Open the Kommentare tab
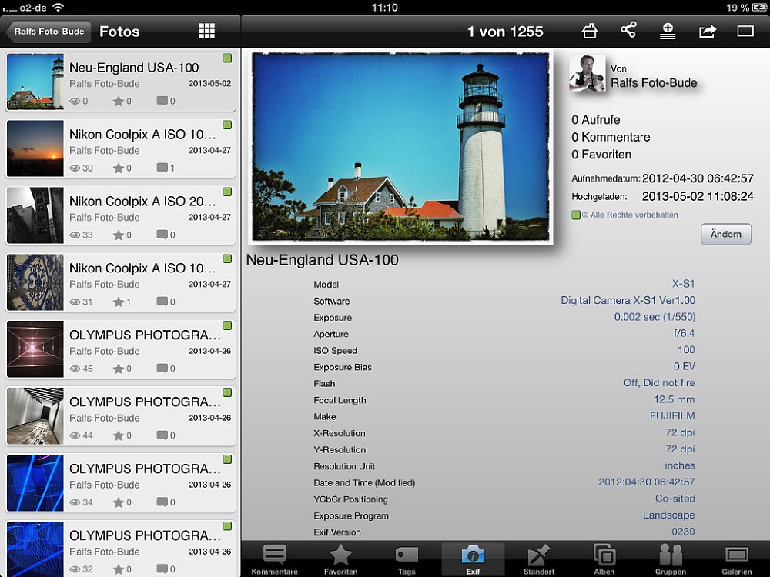The height and width of the screenshot is (577, 770). coord(274,559)
